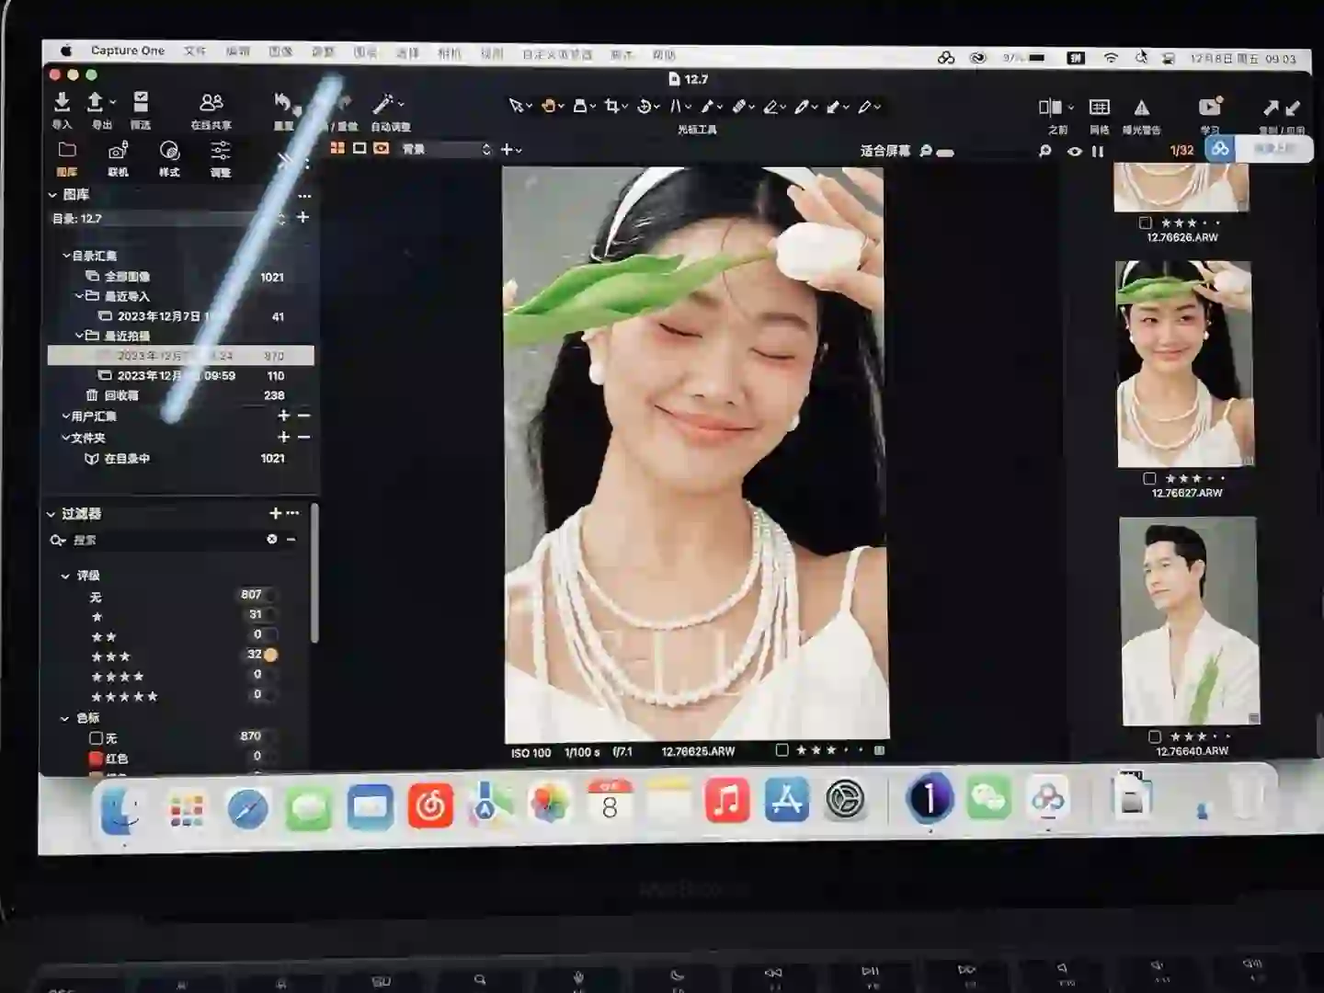Select the eraser mask tool
Image resolution: width=1324 pixels, height=993 pixels.
[x=770, y=108]
